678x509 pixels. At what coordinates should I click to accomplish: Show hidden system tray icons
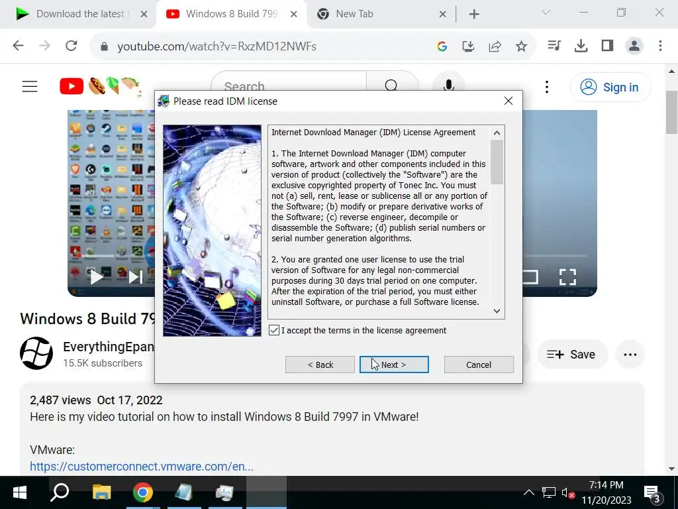[x=528, y=492]
